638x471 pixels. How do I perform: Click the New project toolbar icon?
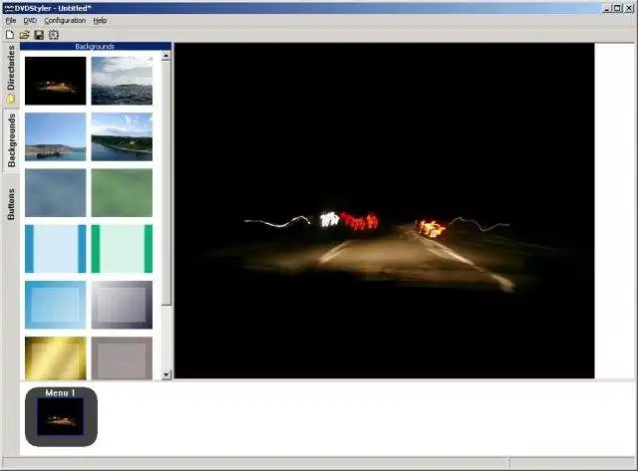coord(10,35)
